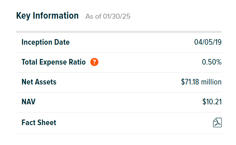This screenshot has height=145, width=236.
Task: Click the Fact Sheet label text
Action: (x=39, y=123)
